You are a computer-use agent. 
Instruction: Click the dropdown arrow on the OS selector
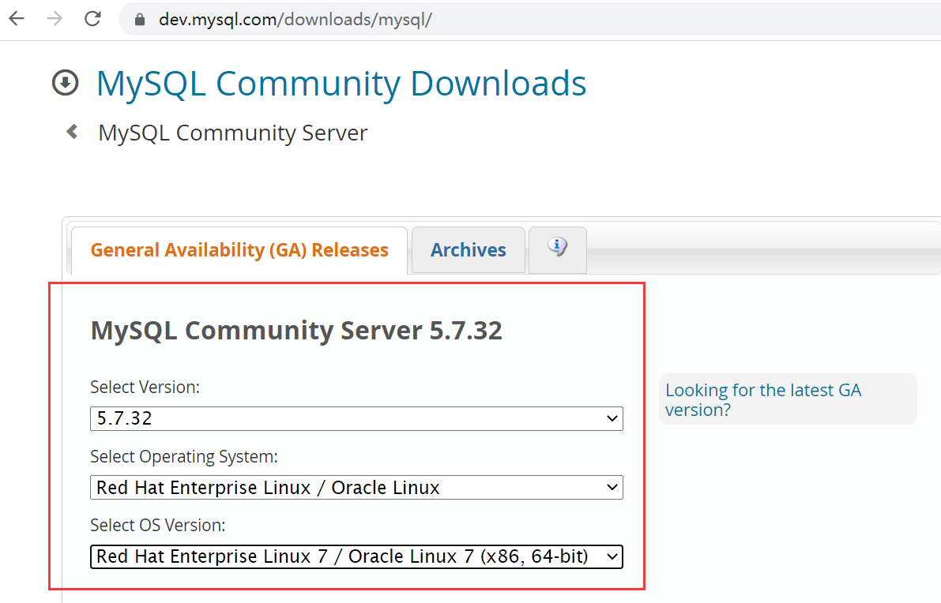[x=612, y=487]
